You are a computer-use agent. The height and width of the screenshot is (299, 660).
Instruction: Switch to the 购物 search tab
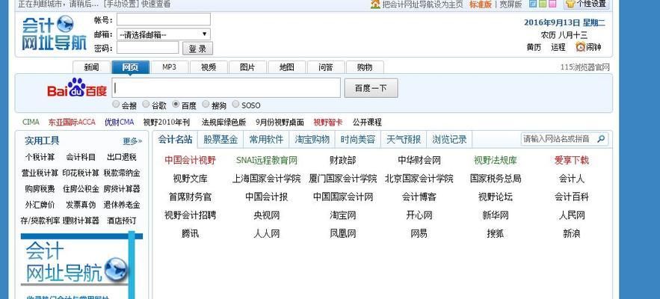pyautogui.click(x=365, y=67)
